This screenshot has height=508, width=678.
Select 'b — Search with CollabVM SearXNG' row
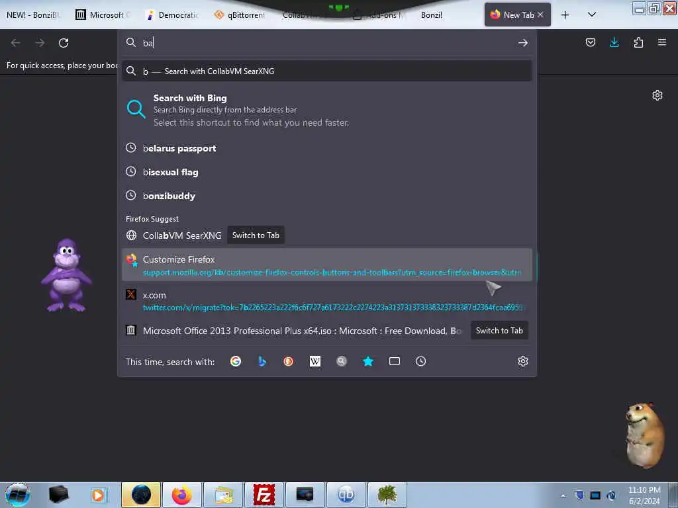[x=327, y=71]
